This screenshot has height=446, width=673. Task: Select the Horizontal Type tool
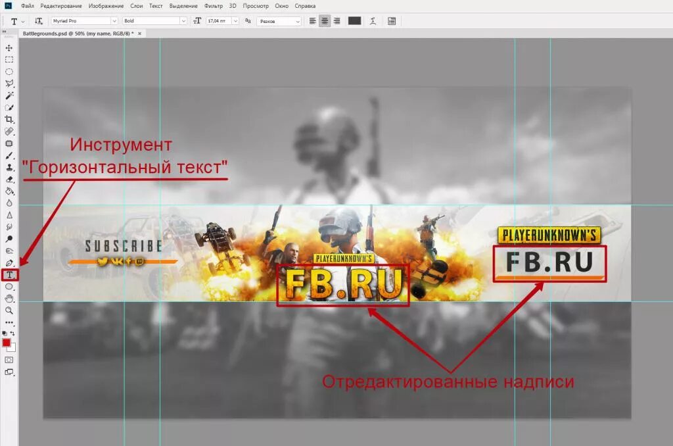(9, 275)
